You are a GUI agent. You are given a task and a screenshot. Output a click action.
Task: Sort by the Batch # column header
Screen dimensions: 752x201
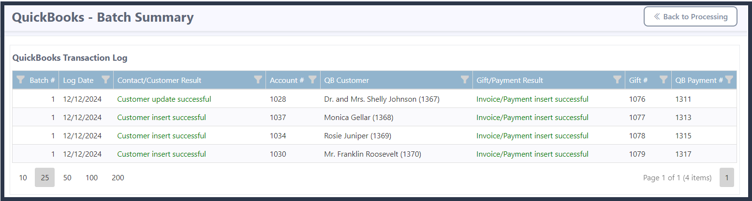(x=42, y=80)
